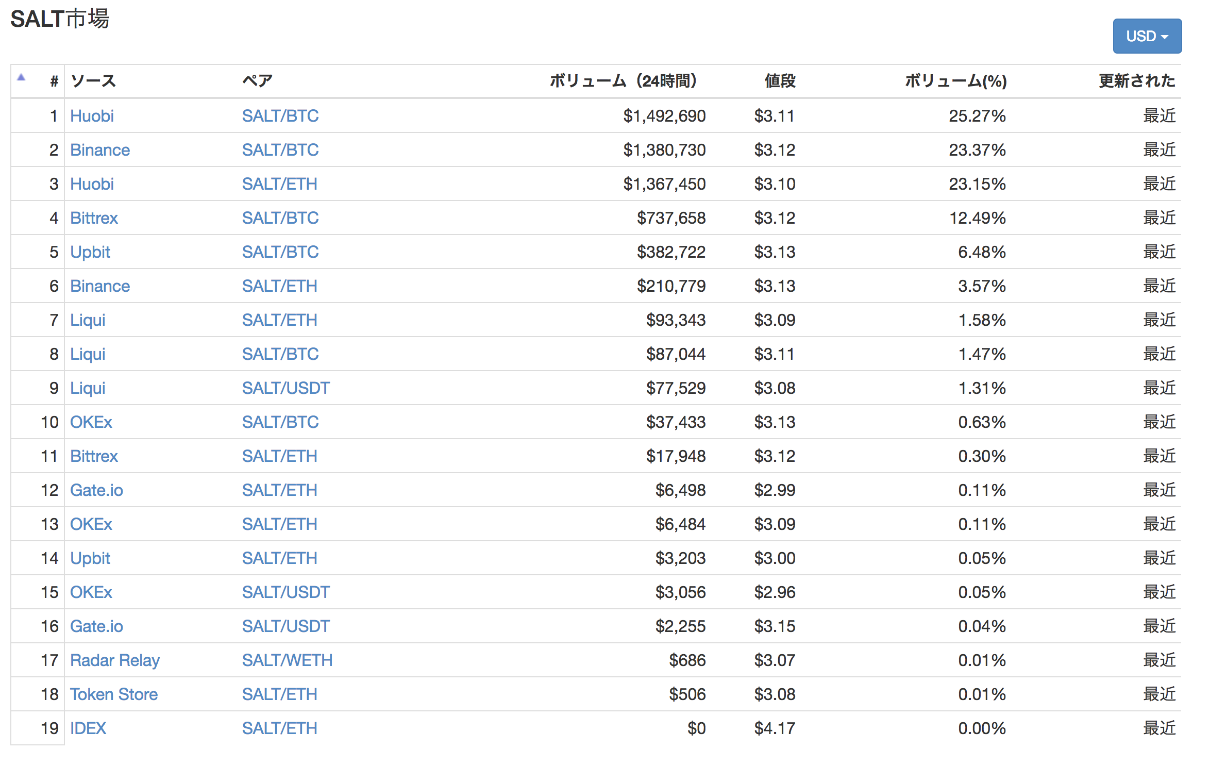Select the $737,658 volume cell
1210x766 pixels.
[x=671, y=218]
